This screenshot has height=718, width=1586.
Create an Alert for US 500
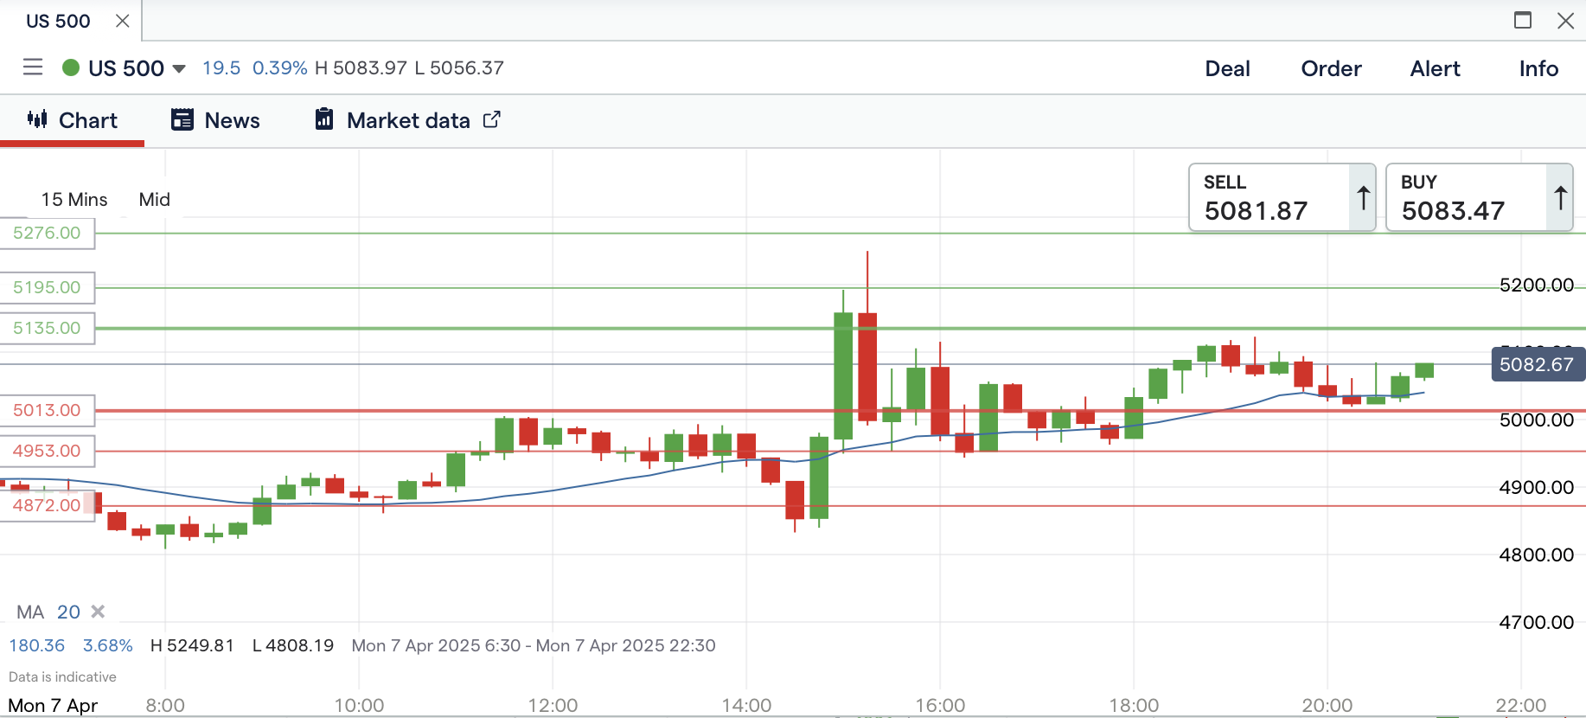[1435, 68]
